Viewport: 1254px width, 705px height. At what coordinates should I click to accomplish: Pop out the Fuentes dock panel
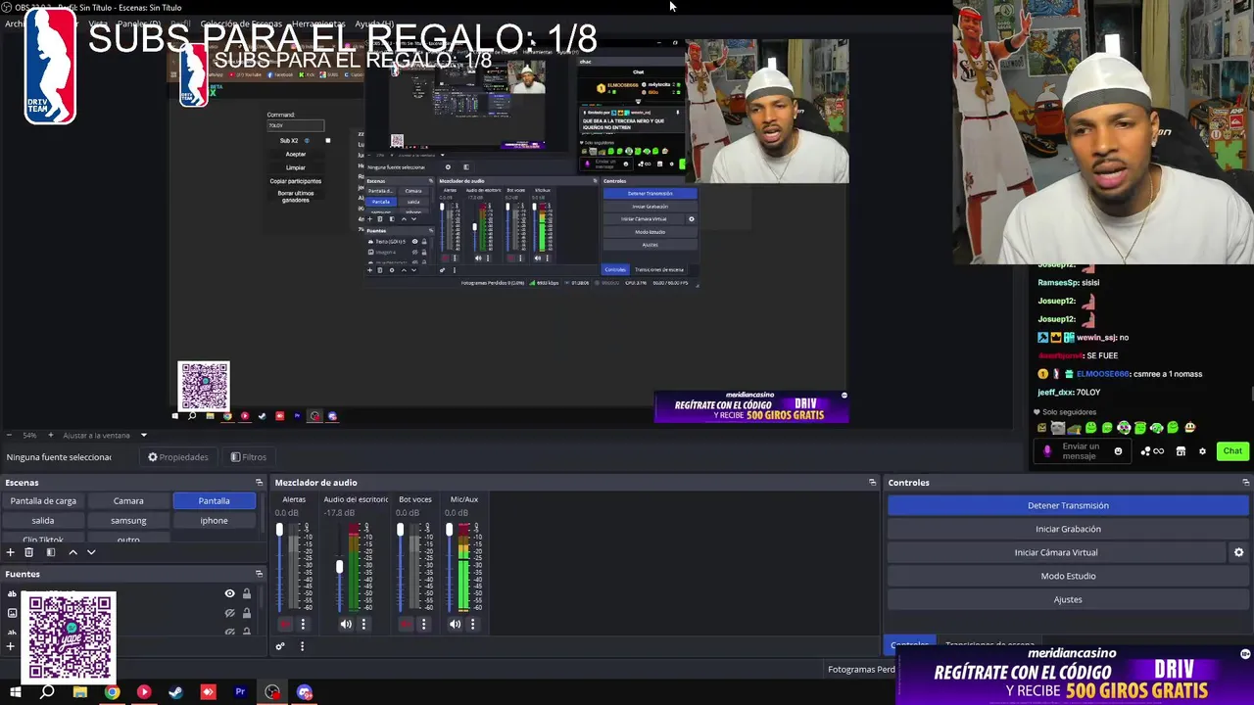click(259, 574)
